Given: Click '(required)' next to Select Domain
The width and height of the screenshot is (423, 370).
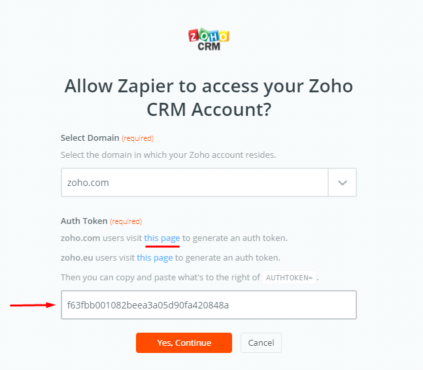Looking at the screenshot, I should [x=137, y=138].
